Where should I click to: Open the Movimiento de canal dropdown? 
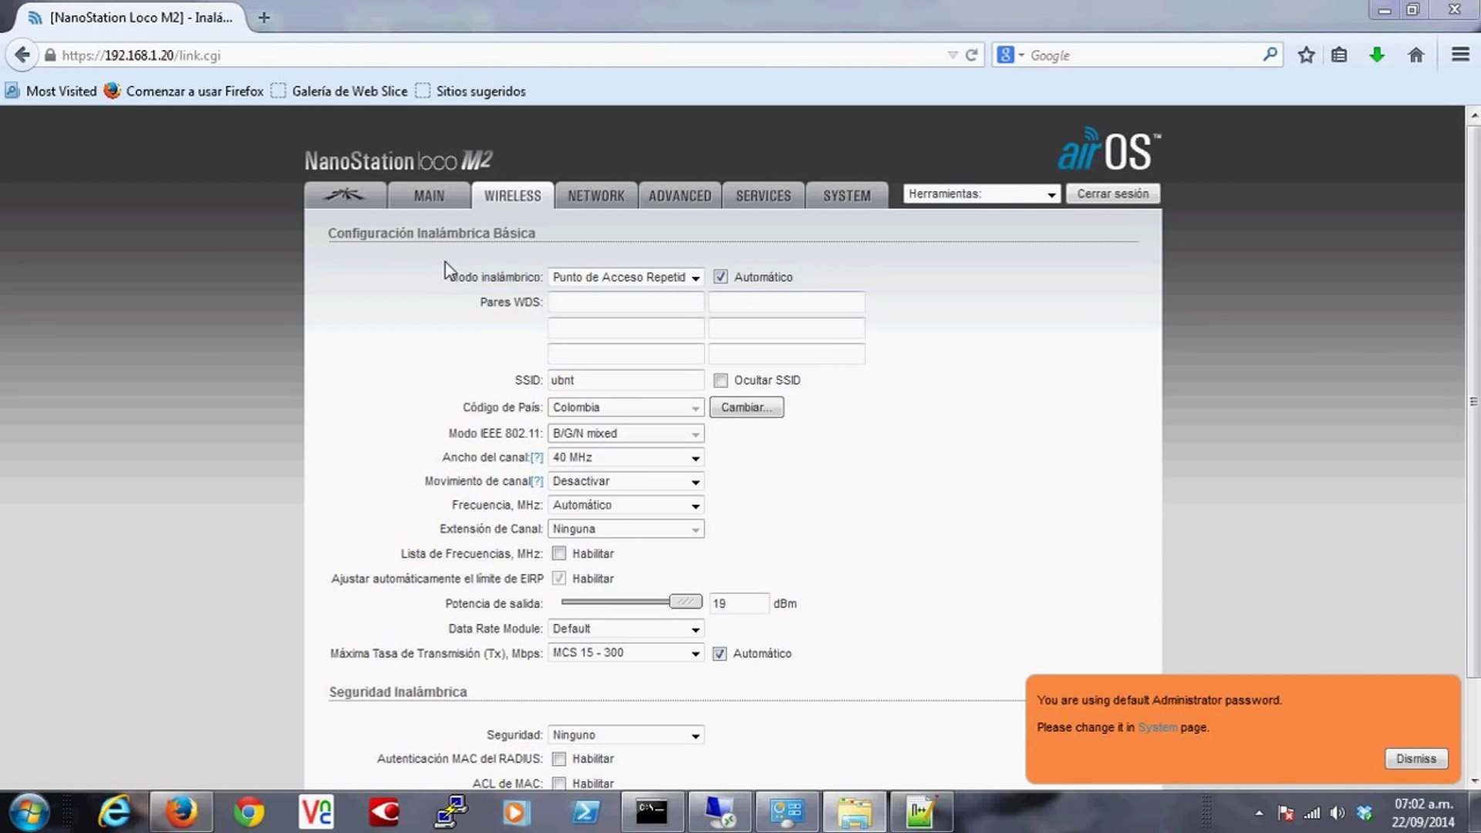click(x=626, y=481)
